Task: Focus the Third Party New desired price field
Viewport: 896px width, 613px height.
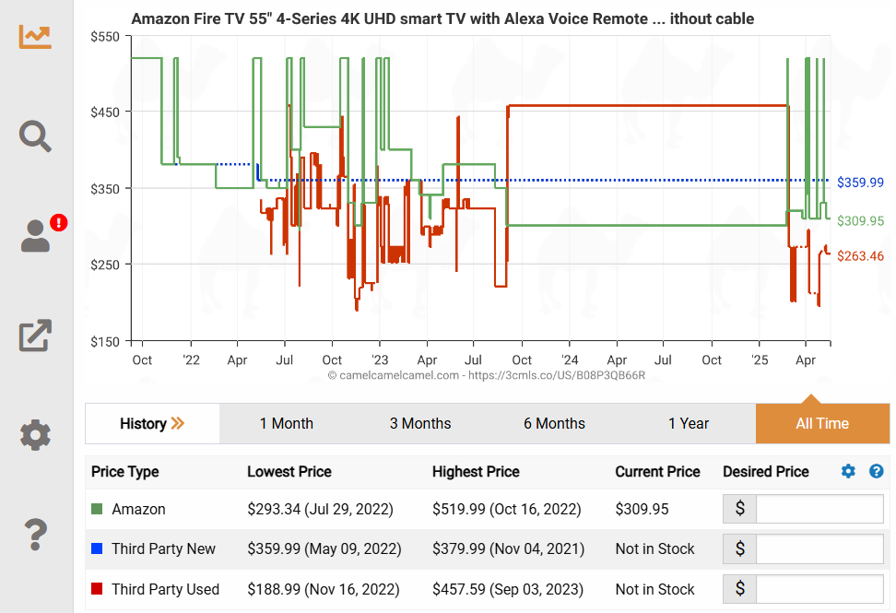Action: coord(819,548)
